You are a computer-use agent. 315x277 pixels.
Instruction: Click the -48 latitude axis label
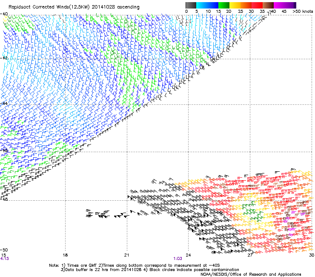4,199
